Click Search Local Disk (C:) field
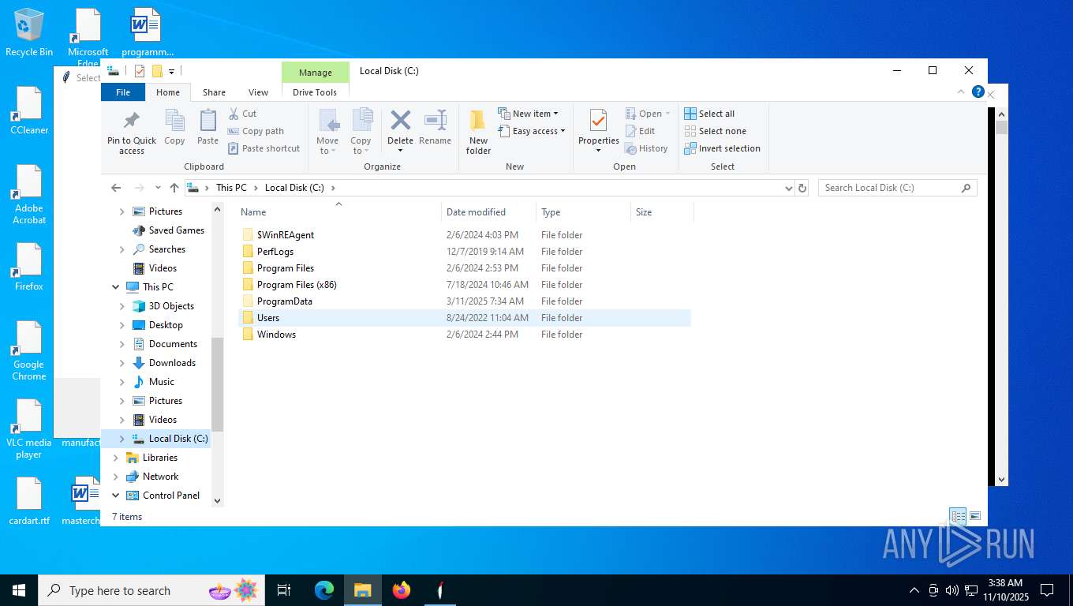The image size is (1073, 606). point(897,188)
